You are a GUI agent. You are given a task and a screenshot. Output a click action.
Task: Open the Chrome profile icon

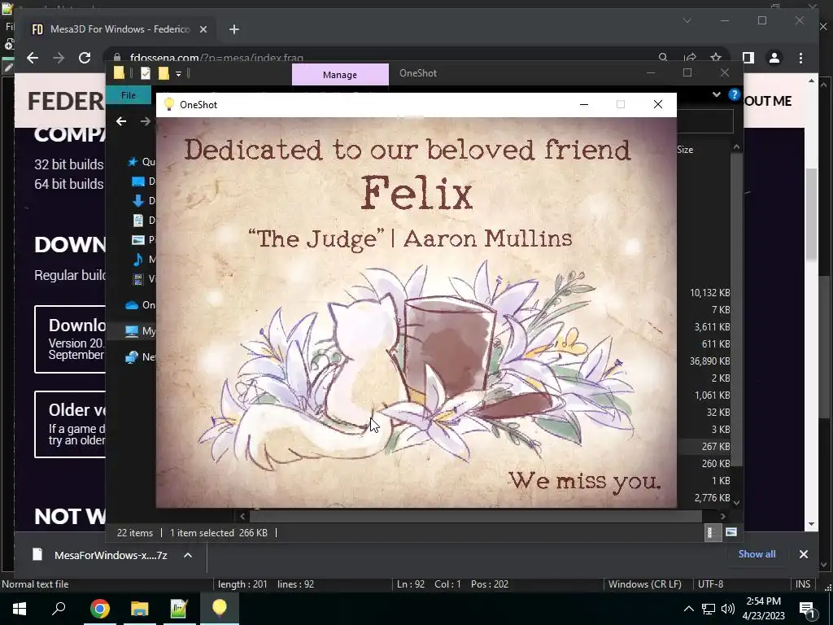pos(774,58)
